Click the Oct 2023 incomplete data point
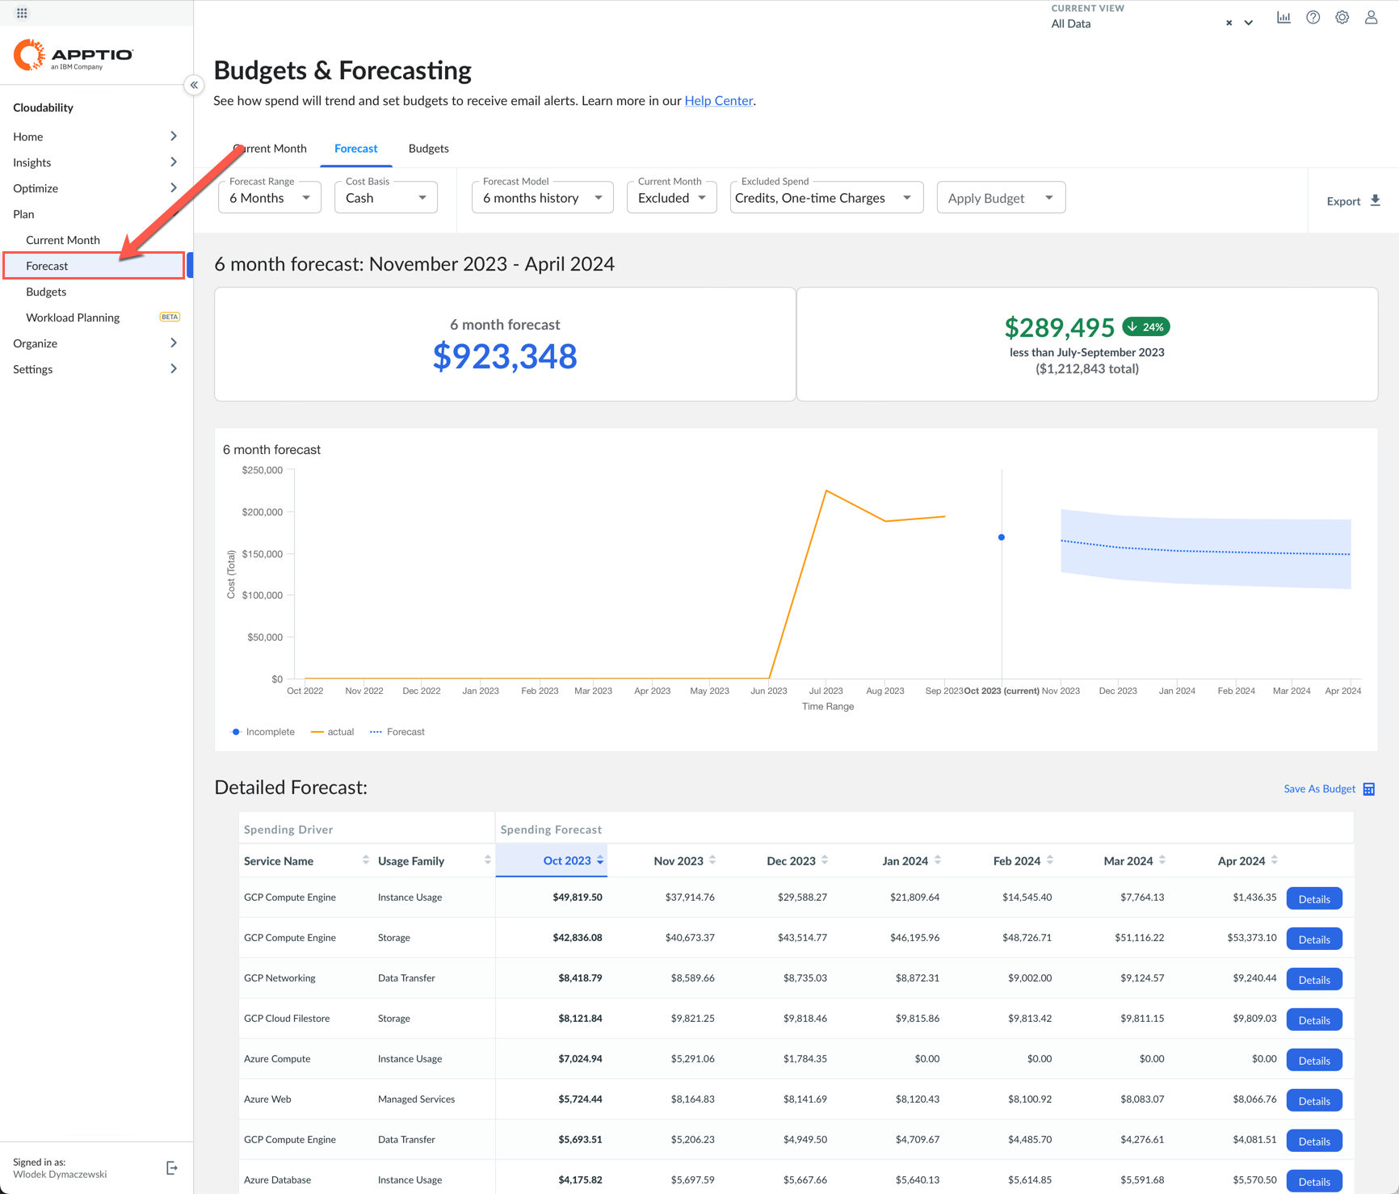 click(x=1002, y=537)
